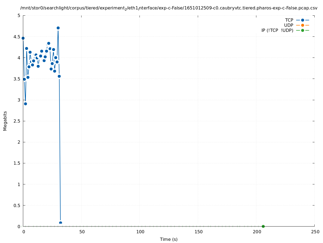Click the 2.5 tick label on y-axis
The height and width of the screenshot is (243, 323).
[x=17, y=121]
